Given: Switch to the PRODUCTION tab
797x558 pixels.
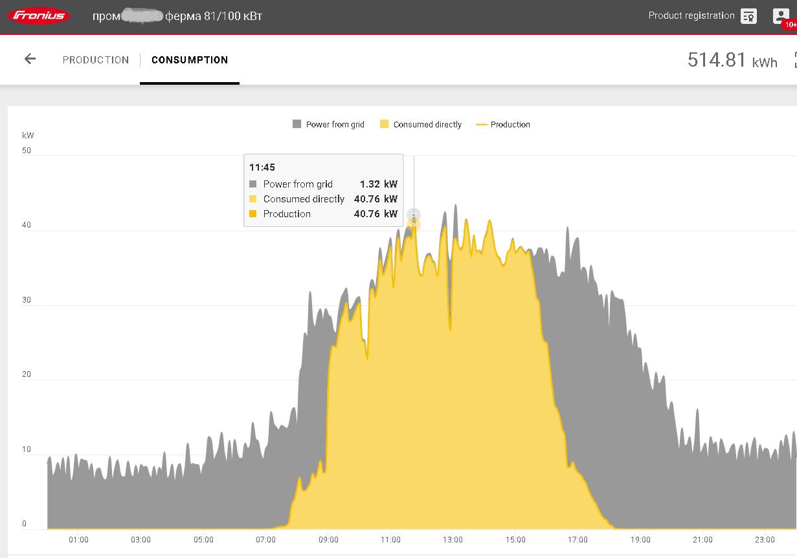Looking at the screenshot, I should click(x=96, y=59).
